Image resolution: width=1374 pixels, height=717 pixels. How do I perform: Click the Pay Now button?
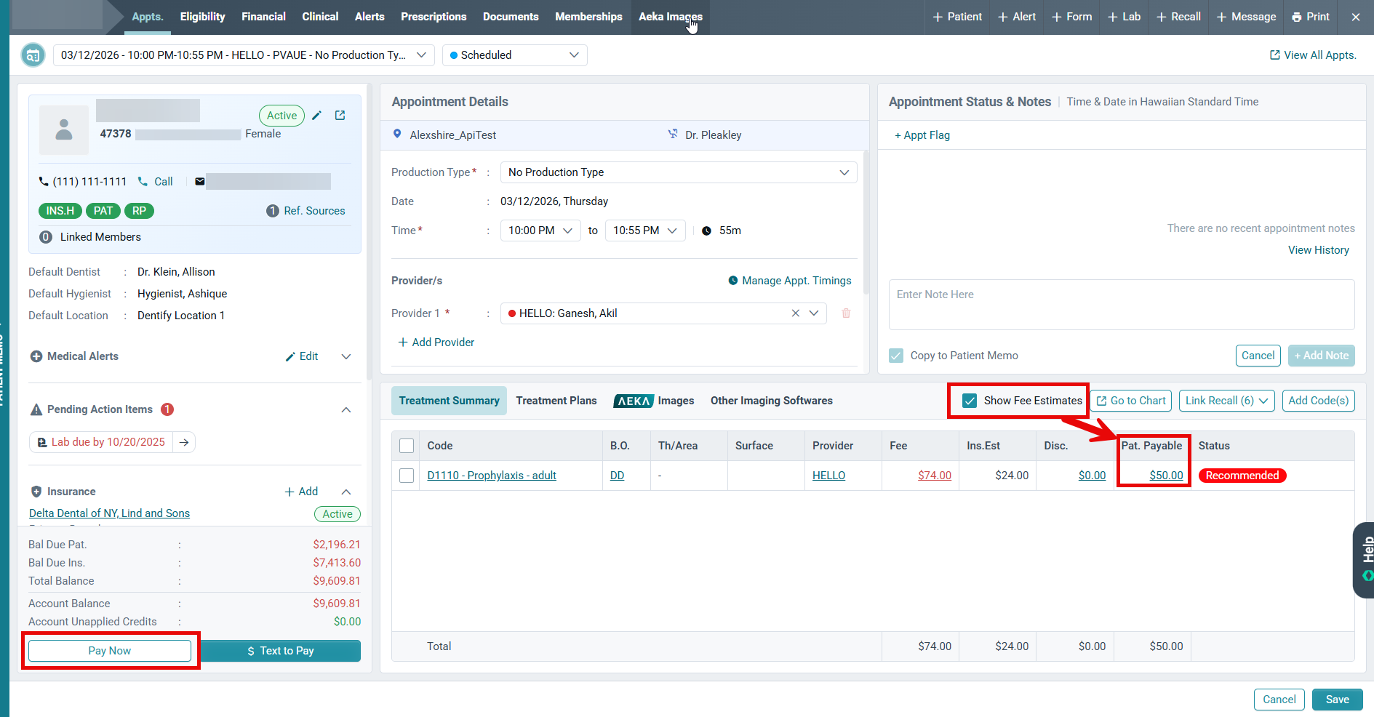click(x=110, y=651)
